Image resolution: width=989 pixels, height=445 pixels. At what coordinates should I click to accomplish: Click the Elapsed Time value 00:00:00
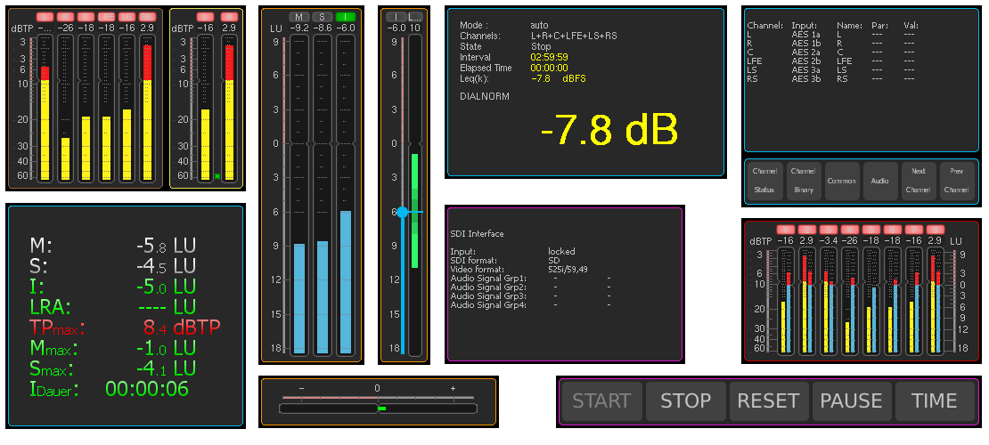550,68
